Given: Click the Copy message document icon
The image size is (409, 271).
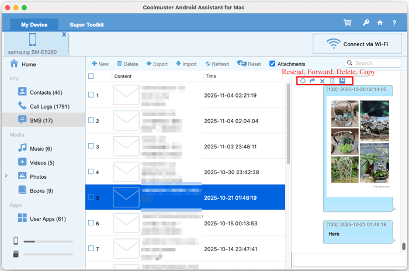Looking at the screenshot, I should pos(332,81).
